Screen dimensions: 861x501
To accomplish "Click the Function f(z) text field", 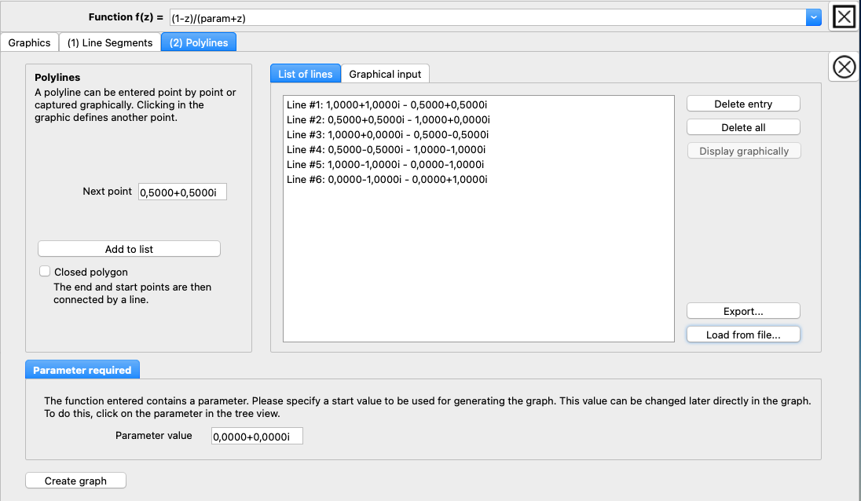I will pos(487,17).
